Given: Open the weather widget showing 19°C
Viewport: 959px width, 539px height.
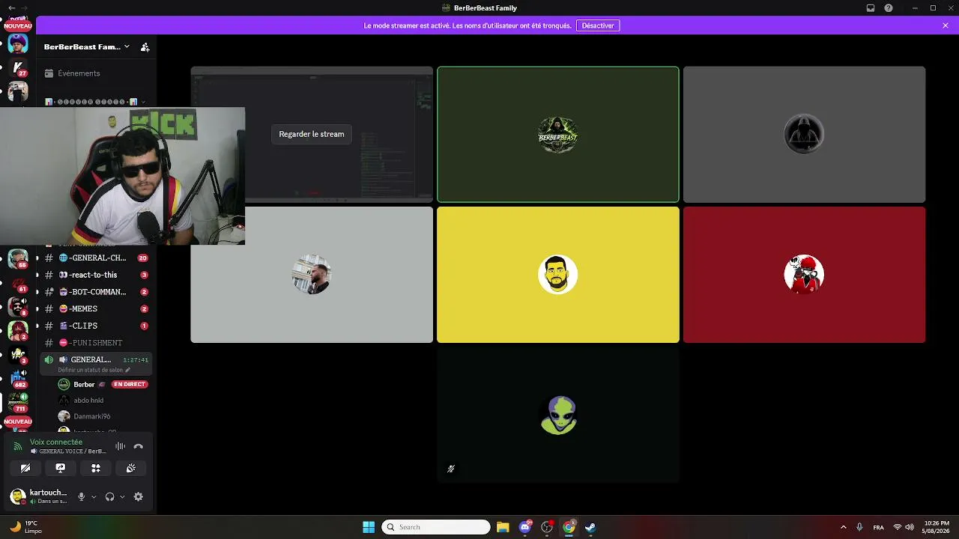Looking at the screenshot, I should [24, 527].
